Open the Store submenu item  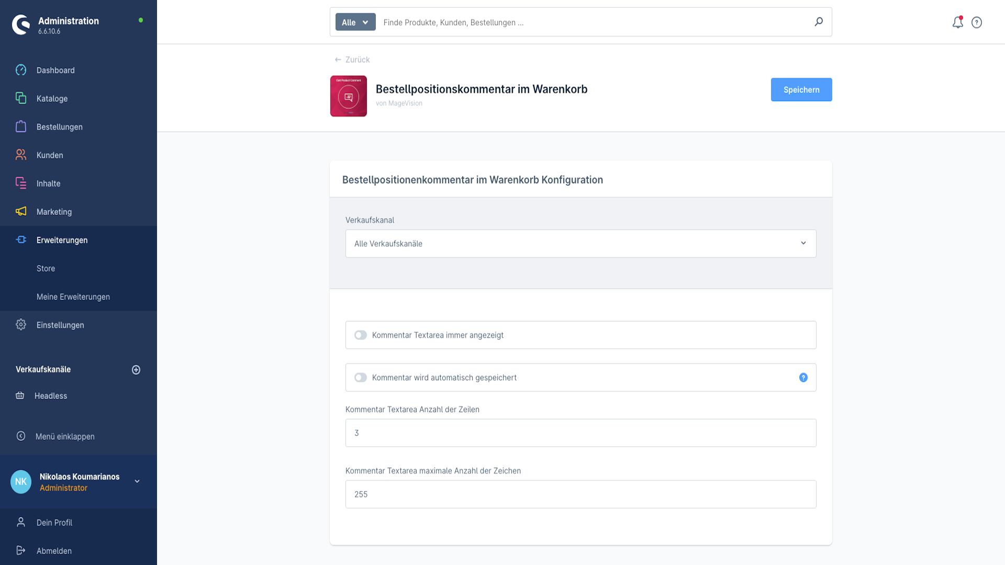point(46,268)
